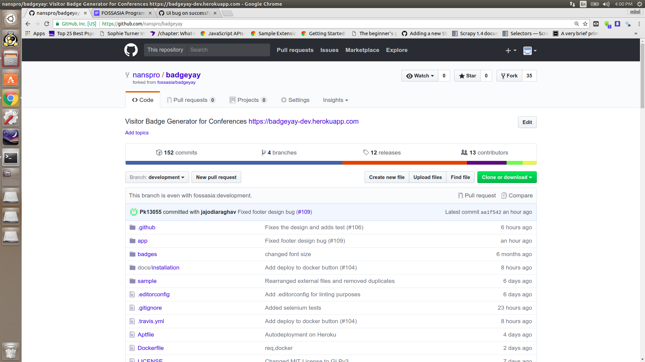Open the user avatar account menu
The height and width of the screenshot is (362, 645).
click(x=530, y=51)
